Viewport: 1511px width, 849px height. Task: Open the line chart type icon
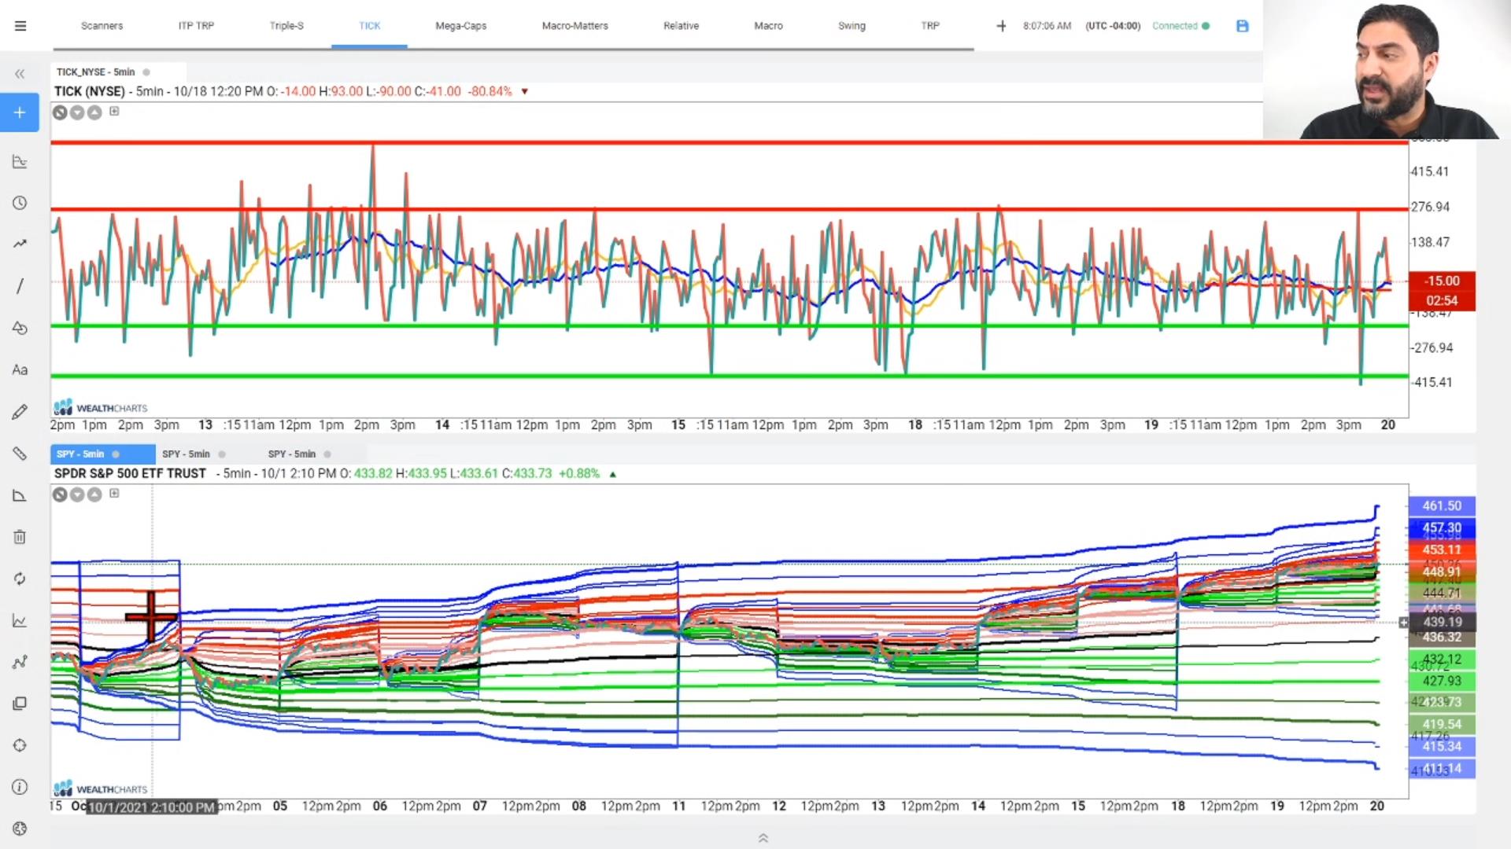click(20, 621)
